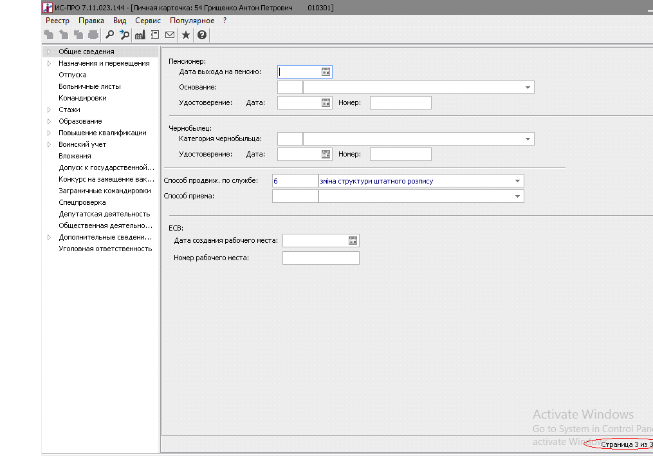Open help via the question mark toolbar icon
This screenshot has width=653, height=456.
(x=202, y=35)
